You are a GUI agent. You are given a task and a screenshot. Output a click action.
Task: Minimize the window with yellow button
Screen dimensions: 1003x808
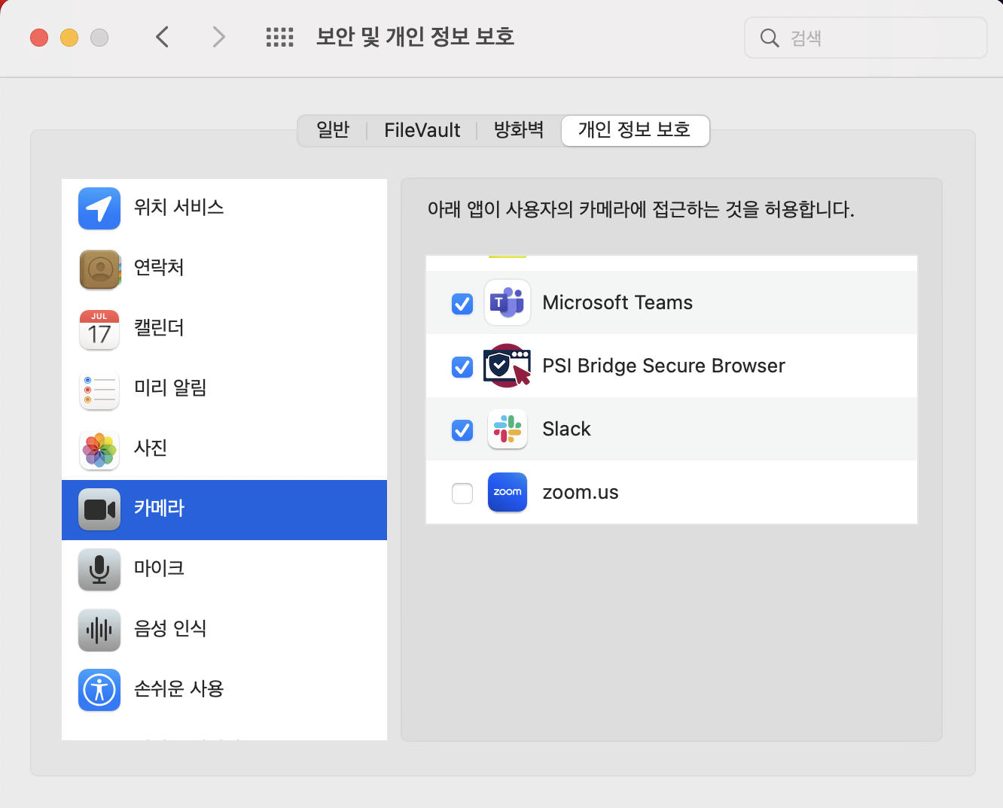pyautogui.click(x=69, y=38)
